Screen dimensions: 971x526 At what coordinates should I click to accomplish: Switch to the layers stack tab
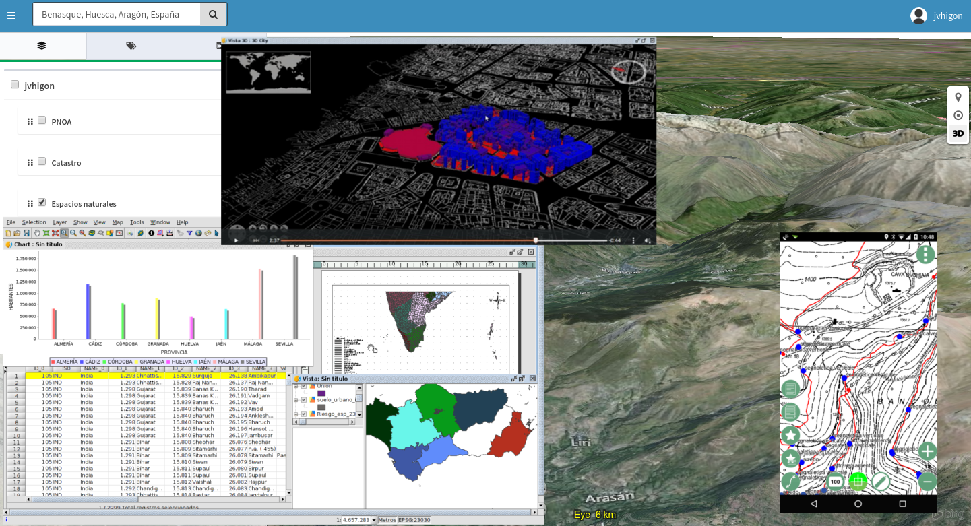pyautogui.click(x=42, y=45)
